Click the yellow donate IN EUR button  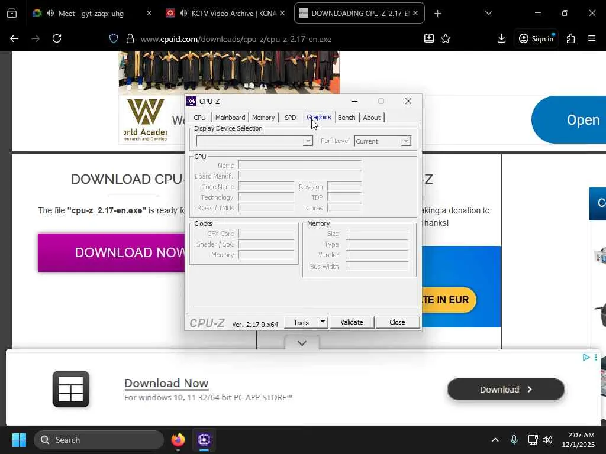click(449, 300)
